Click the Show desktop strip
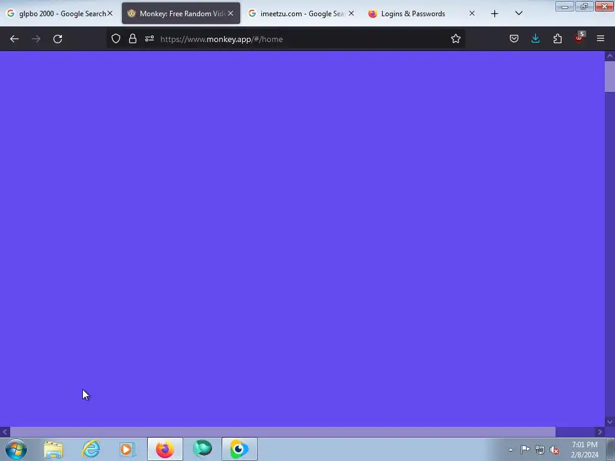615x461 pixels. tap(611, 449)
